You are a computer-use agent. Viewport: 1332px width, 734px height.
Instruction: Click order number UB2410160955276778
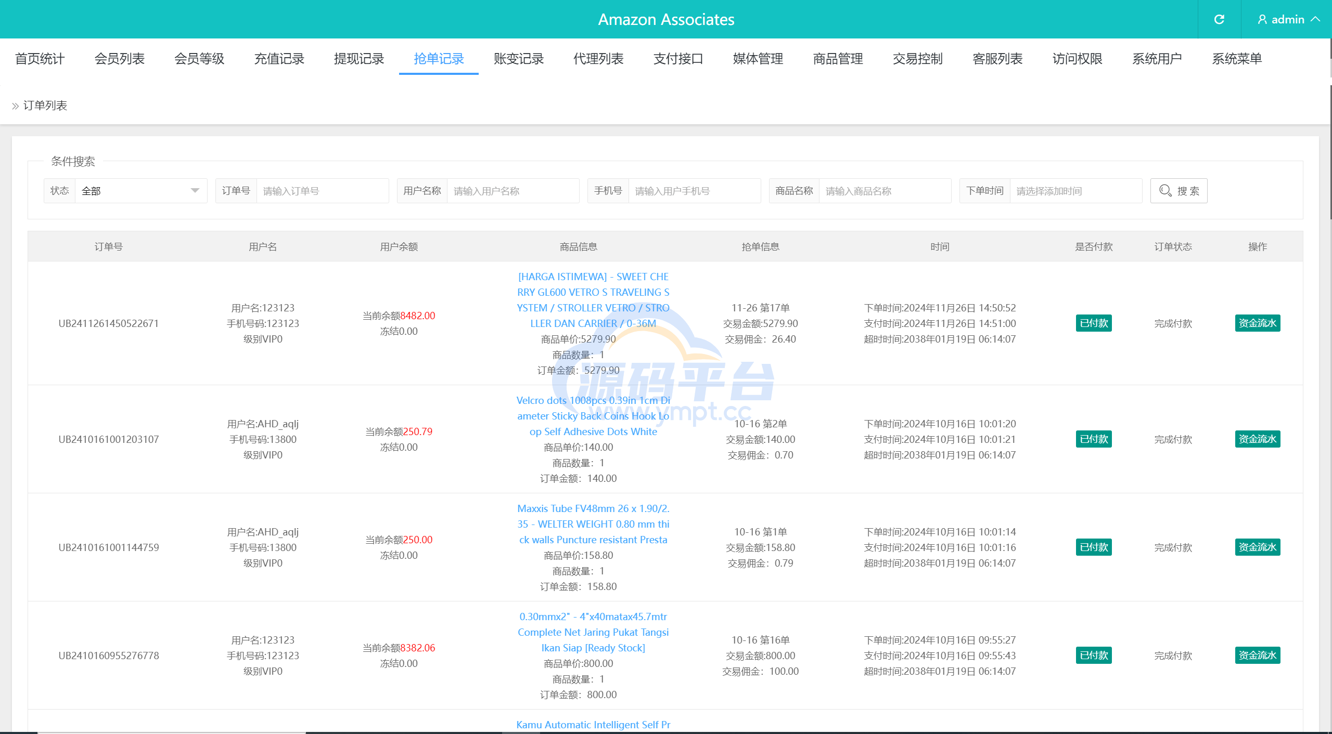coord(109,656)
